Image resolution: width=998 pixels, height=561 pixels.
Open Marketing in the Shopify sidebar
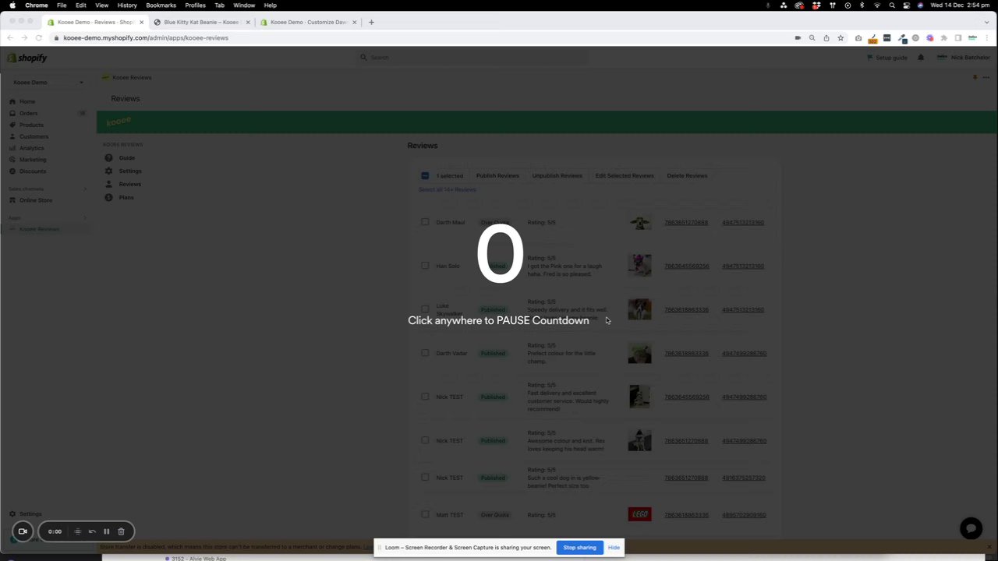click(x=33, y=160)
